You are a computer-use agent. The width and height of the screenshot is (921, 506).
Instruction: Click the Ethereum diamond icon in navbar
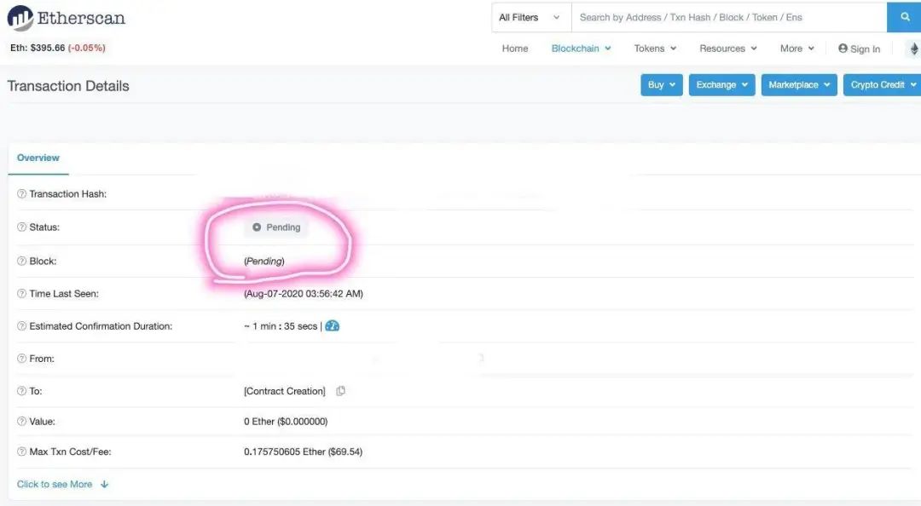[913, 49]
